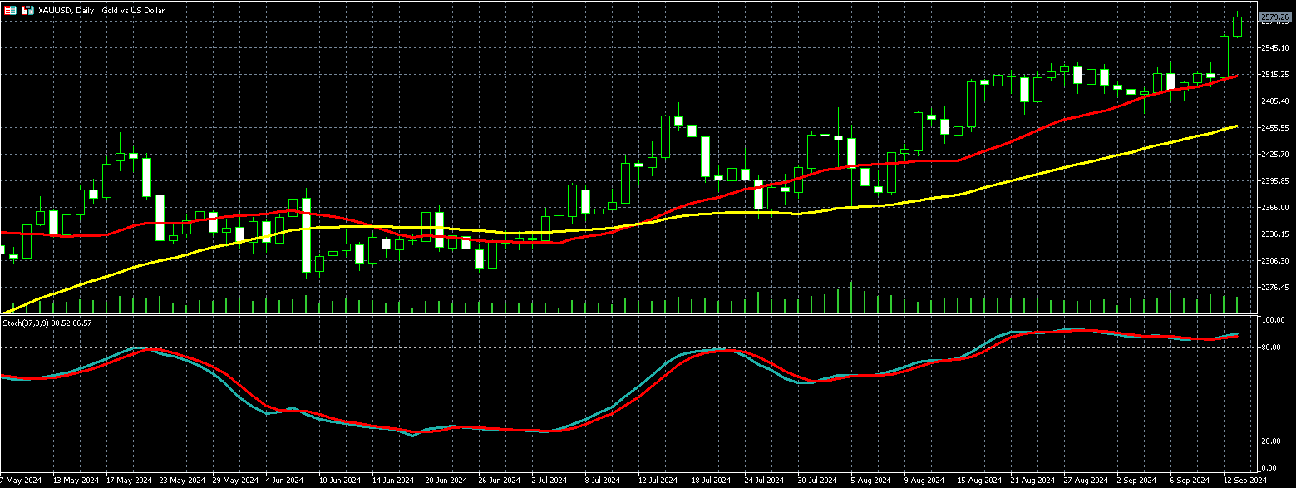Select the 2 Jul 2024 date marker
Image resolution: width=1296 pixels, height=488 pixels.
(x=549, y=481)
